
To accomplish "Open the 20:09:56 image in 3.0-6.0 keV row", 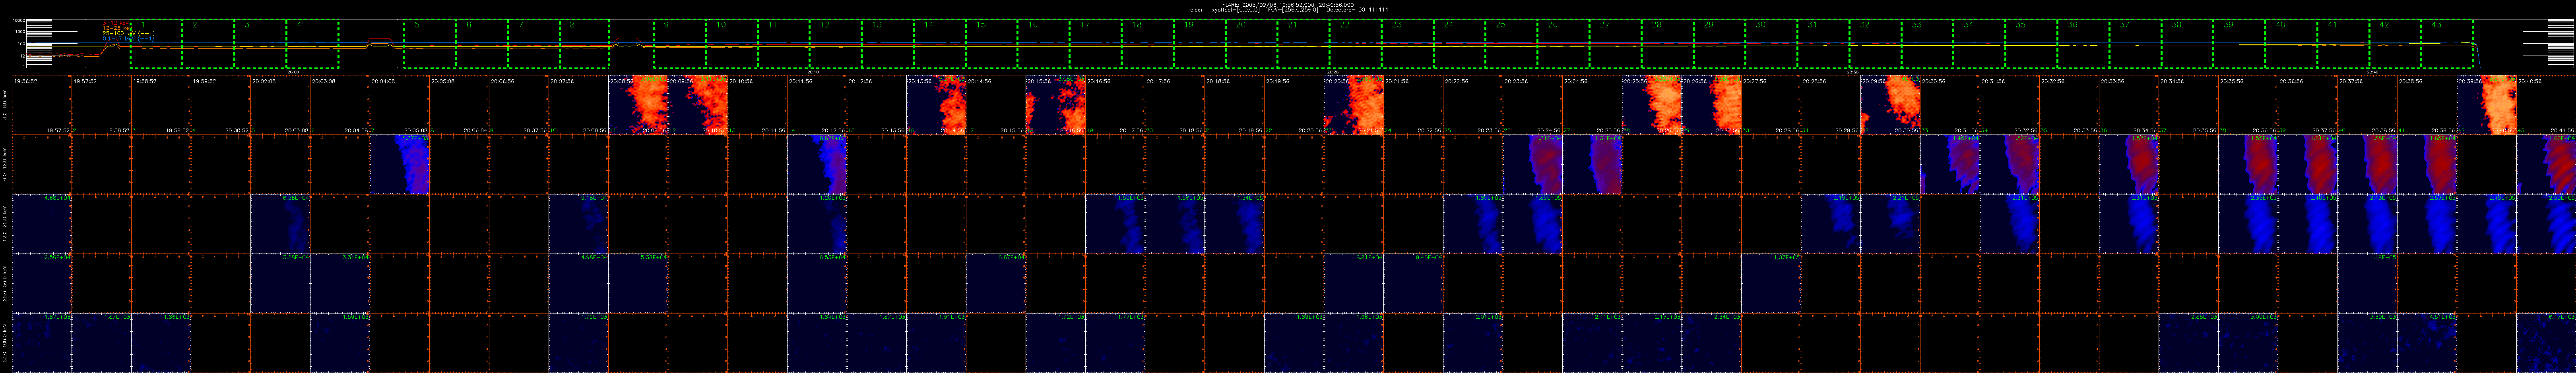I will tap(698, 106).
